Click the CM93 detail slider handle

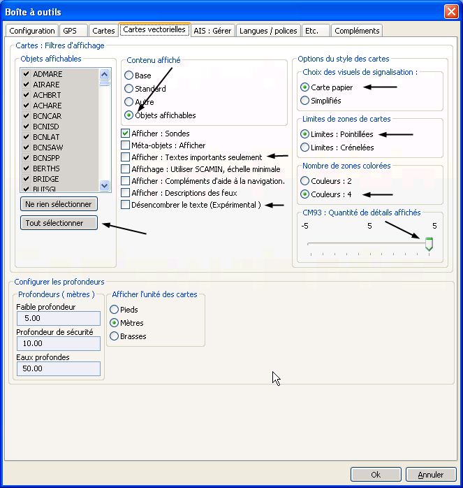coord(429,243)
